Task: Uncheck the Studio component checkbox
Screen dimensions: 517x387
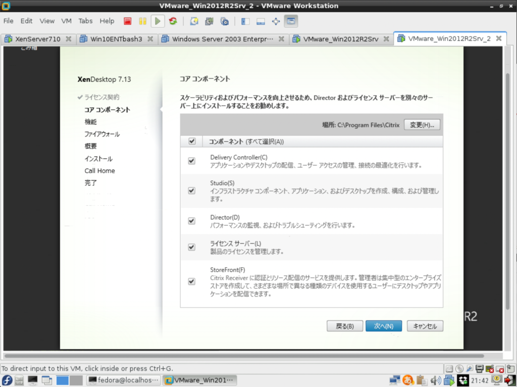Action: [x=191, y=190]
